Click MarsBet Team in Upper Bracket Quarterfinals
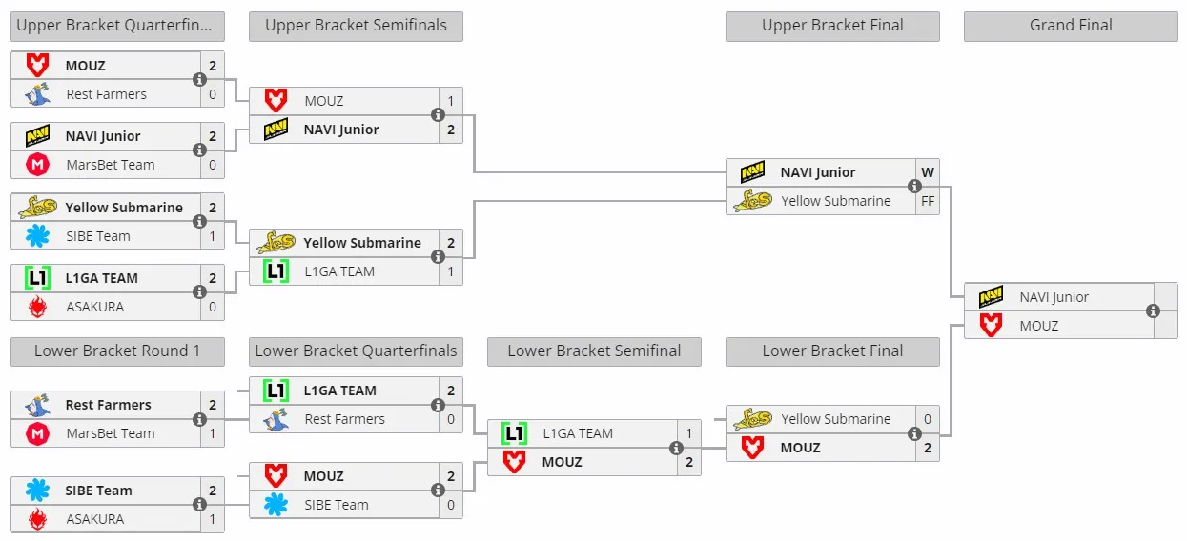Image resolution: width=1187 pixels, height=541 pixels. coord(111,165)
